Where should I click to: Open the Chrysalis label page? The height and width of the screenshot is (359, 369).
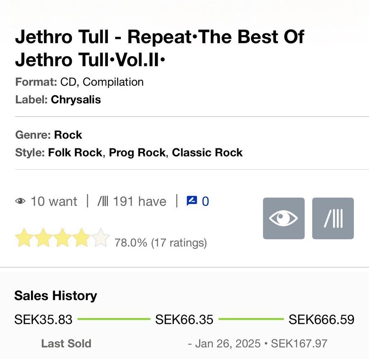(x=76, y=100)
